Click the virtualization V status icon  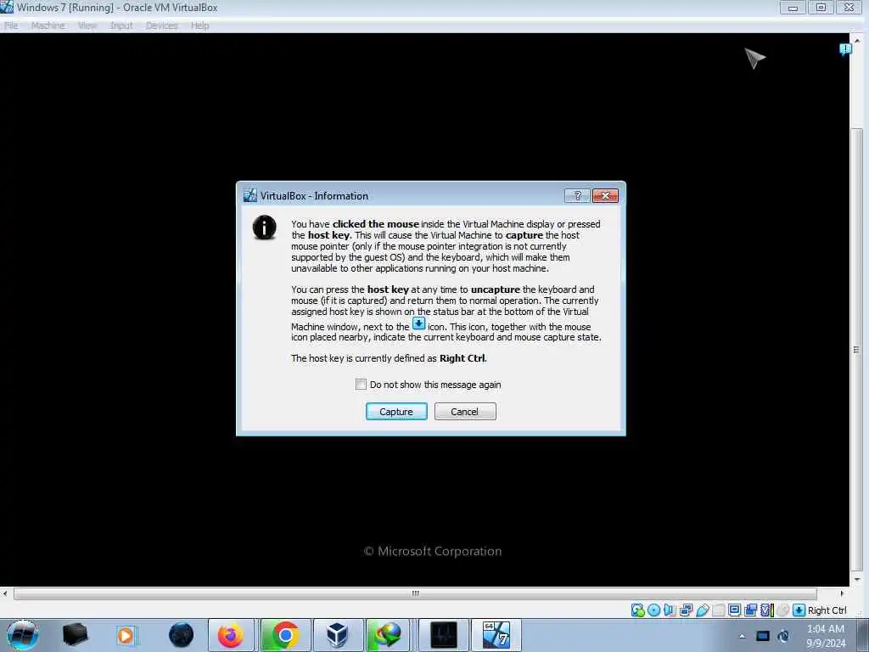[766, 610]
